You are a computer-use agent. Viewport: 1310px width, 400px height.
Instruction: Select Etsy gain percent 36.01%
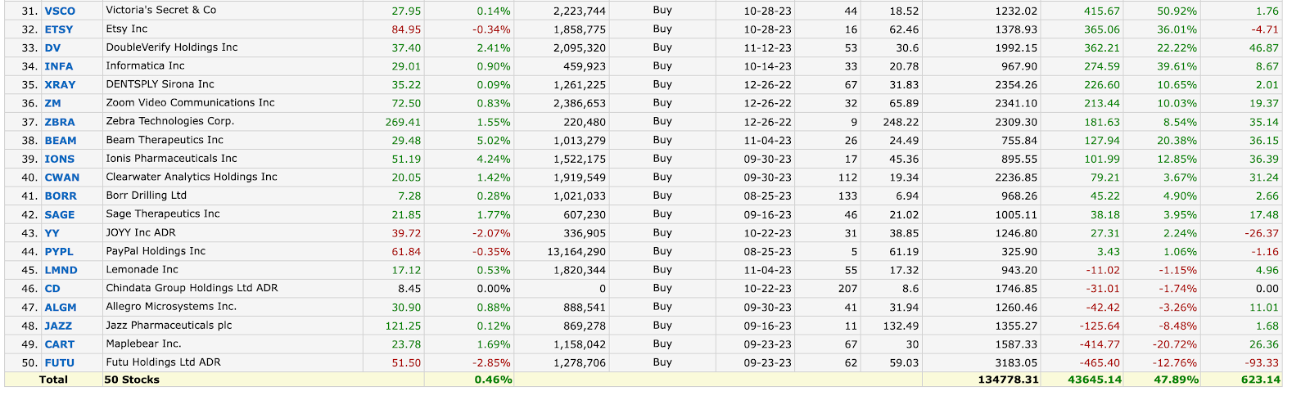(x=1177, y=29)
